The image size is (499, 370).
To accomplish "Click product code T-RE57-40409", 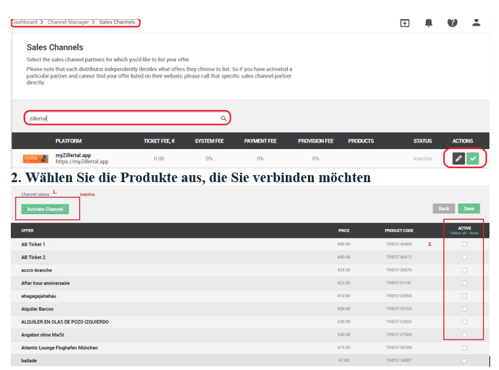I will coord(398,245).
